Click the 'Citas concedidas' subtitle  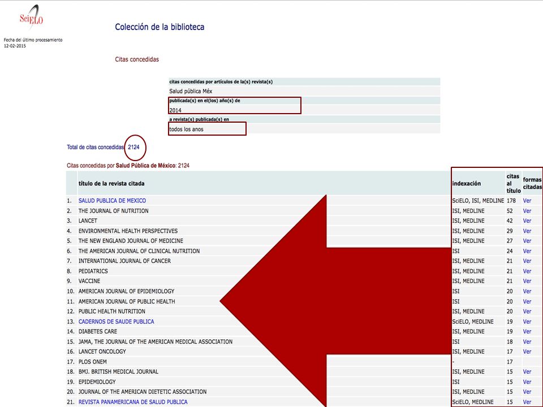pyautogui.click(x=137, y=59)
